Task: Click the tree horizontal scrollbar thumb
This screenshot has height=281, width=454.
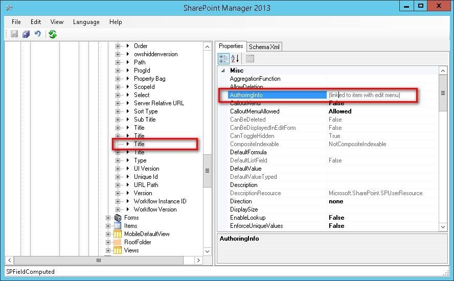Action: coord(99,261)
